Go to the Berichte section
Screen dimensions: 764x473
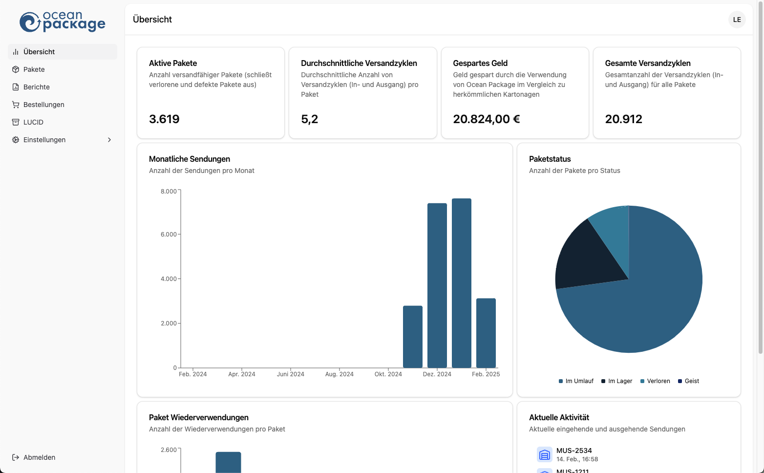(37, 87)
